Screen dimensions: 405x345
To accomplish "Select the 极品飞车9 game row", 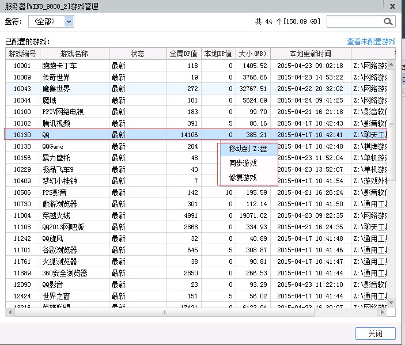I will 196,169.
